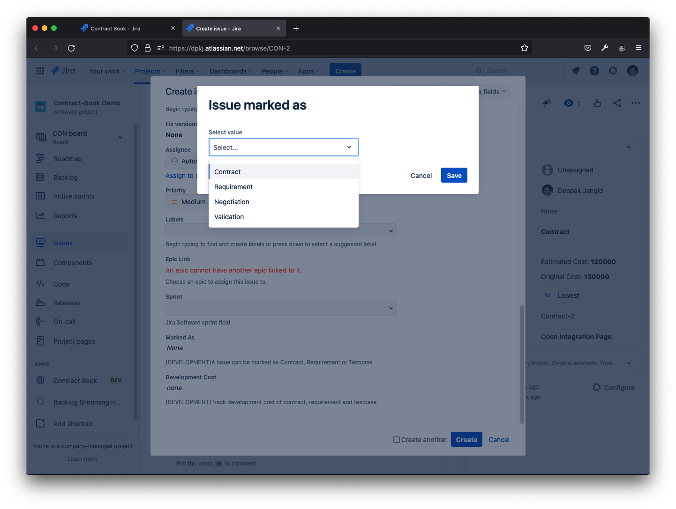Toggle the Create another checkbox
This screenshot has width=676, height=509.
pos(397,440)
